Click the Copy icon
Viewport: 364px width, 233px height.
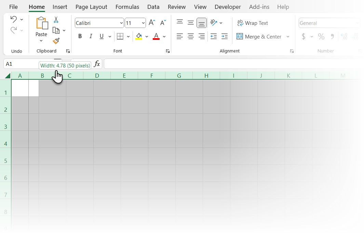point(56,30)
